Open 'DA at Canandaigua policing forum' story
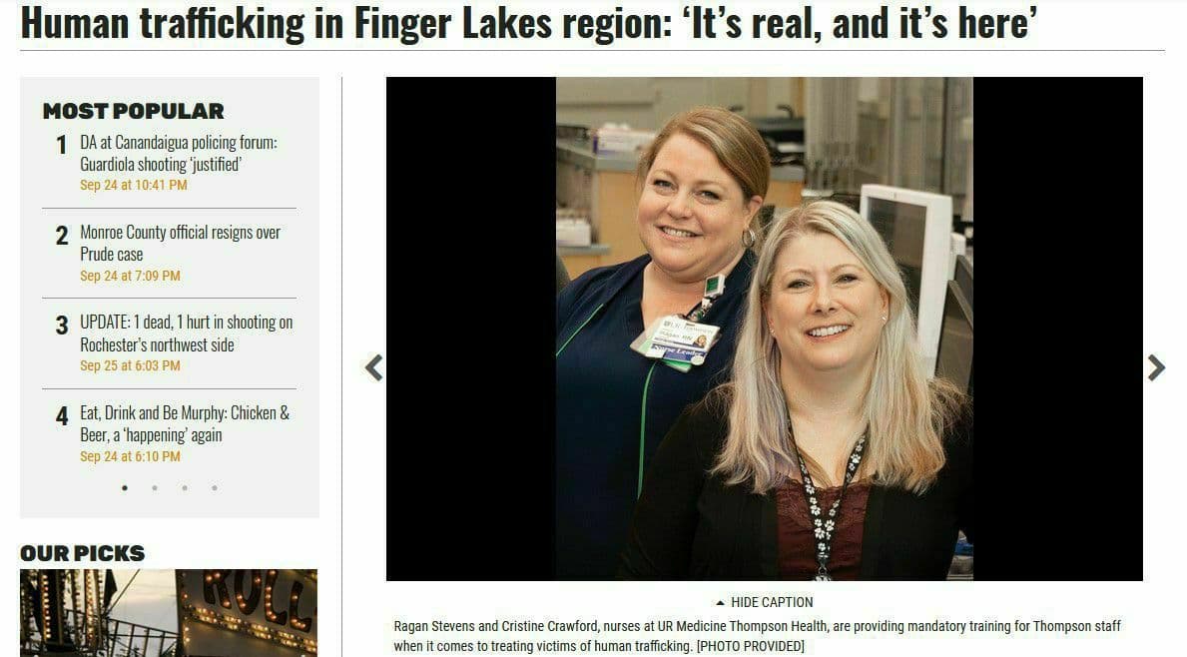The height and width of the screenshot is (657, 1187). tap(179, 153)
